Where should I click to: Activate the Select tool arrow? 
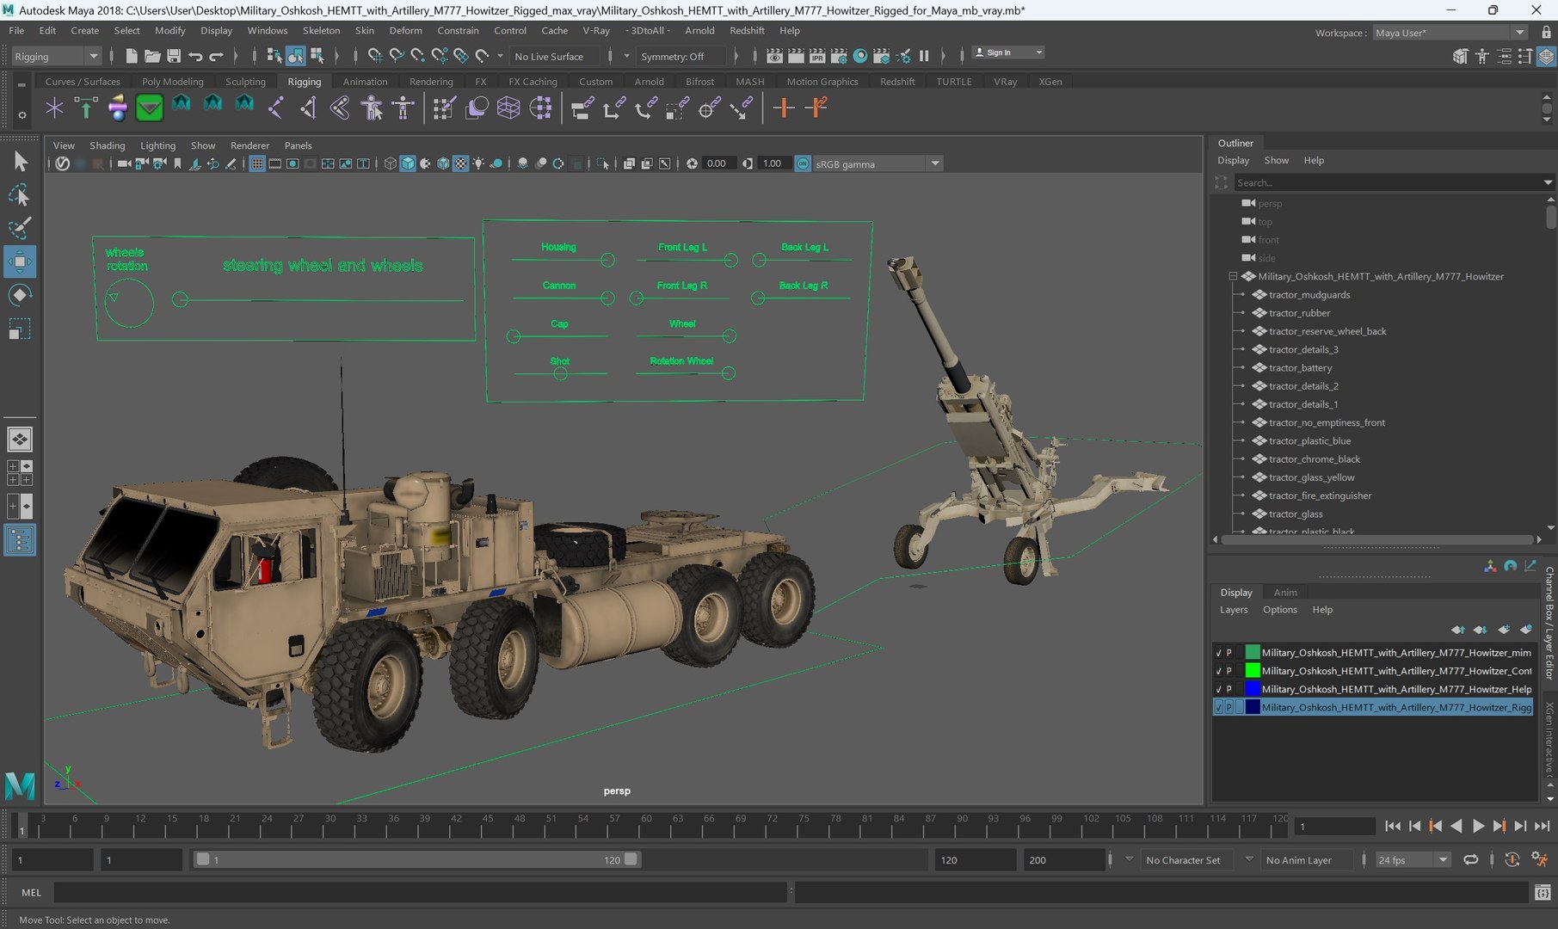coord(19,162)
